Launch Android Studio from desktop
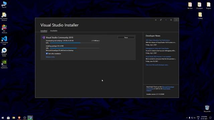Image resolution: width=214 pixels, height=120 pixels. [x=4, y=52]
